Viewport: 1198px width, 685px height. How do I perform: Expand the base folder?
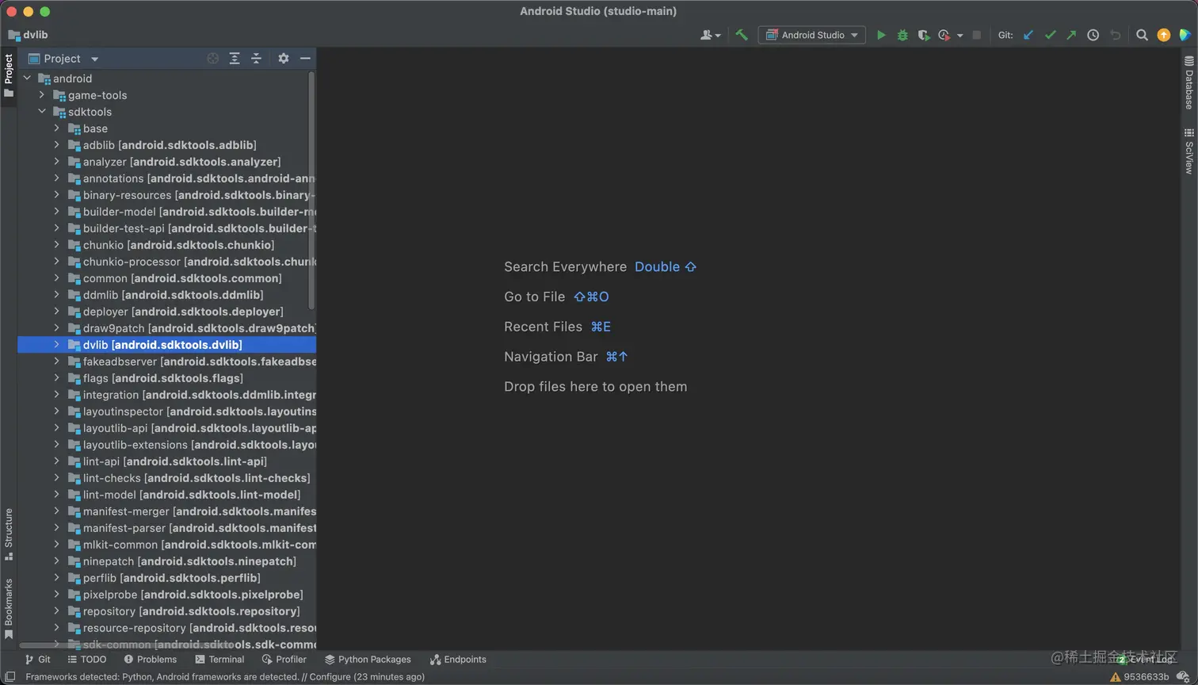click(57, 128)
